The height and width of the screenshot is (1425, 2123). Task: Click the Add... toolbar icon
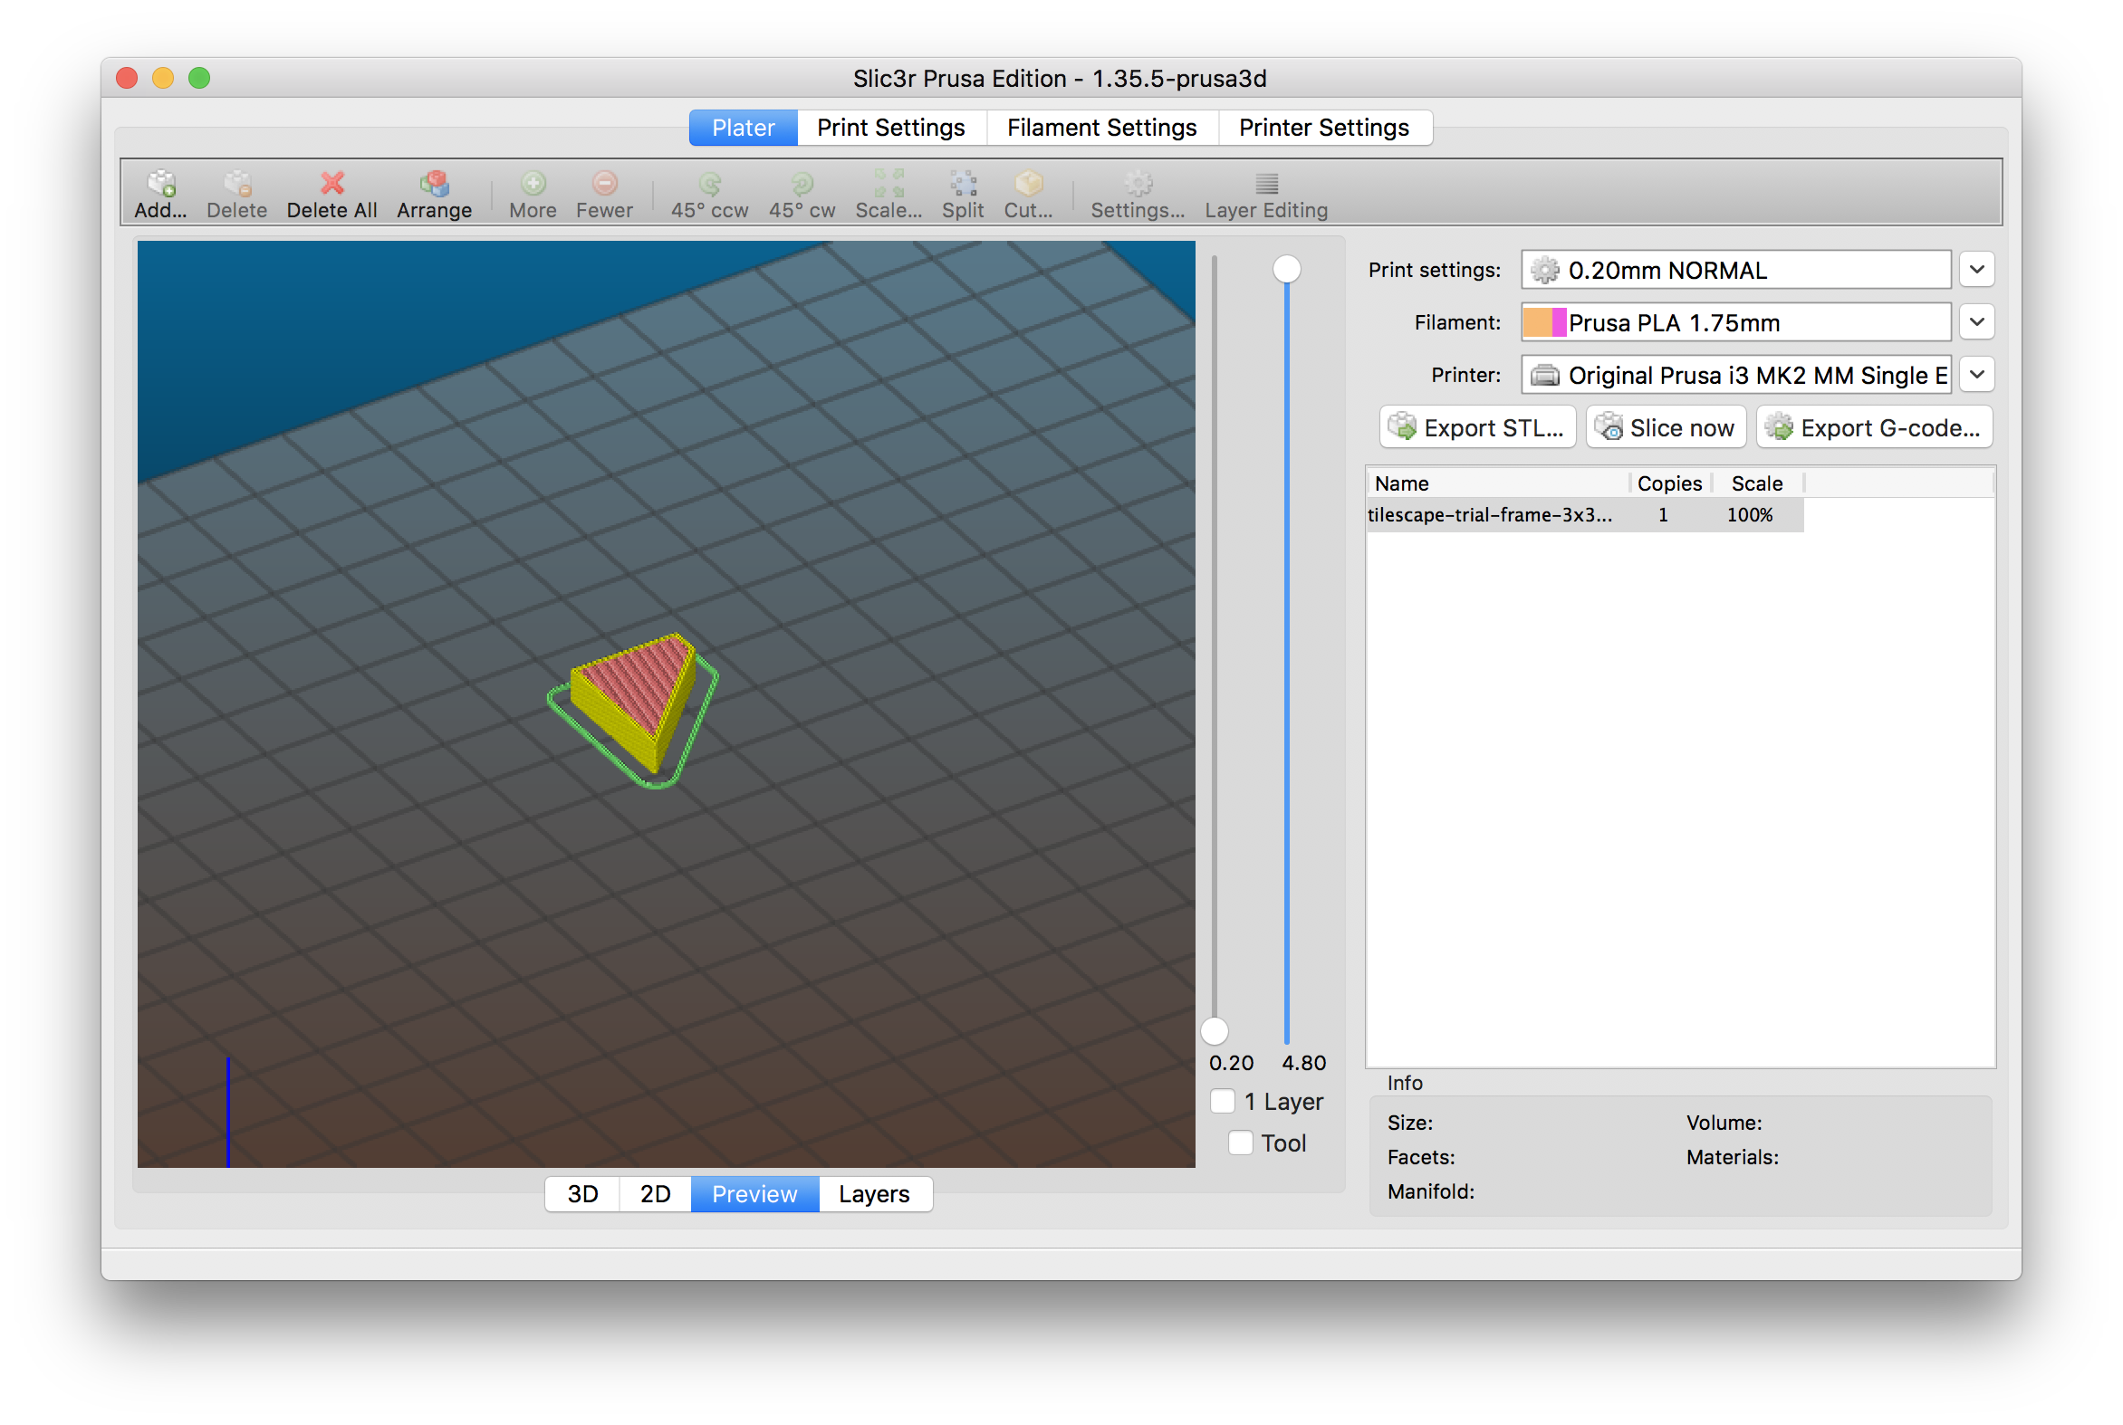[x=161, y=184]
